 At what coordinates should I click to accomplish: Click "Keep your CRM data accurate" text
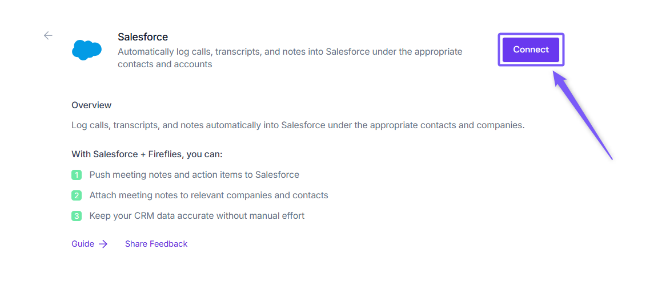[197, 216]
